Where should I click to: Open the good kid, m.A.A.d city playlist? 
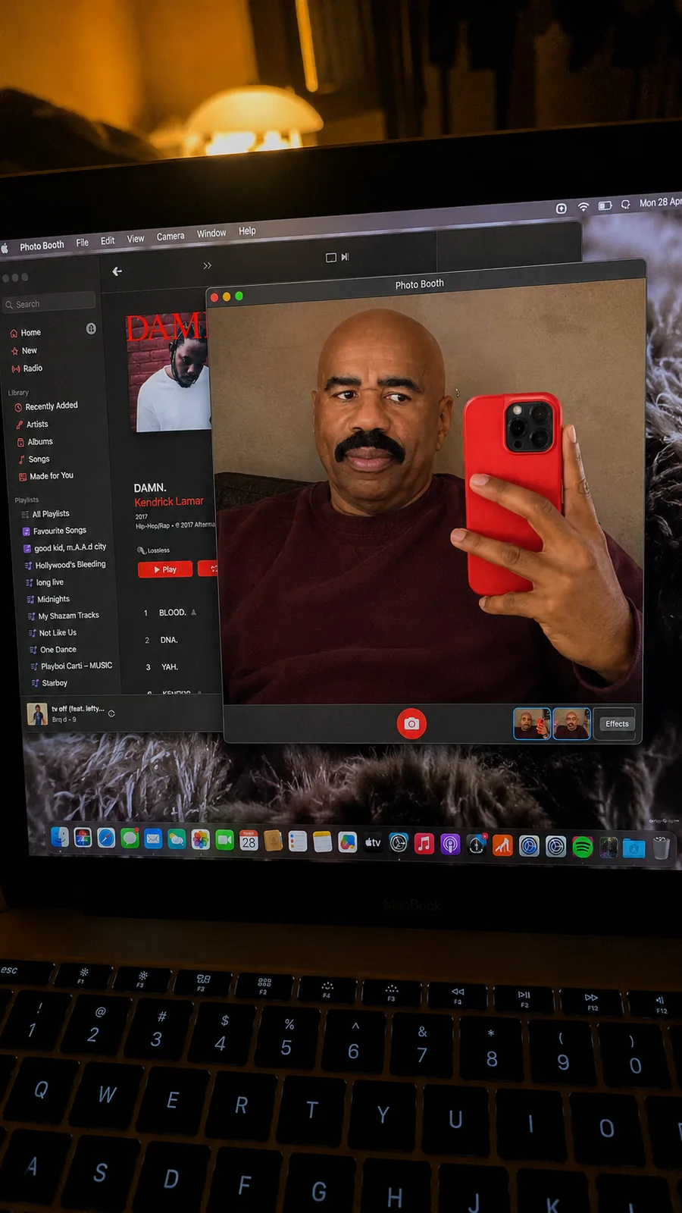pos(64,547)
